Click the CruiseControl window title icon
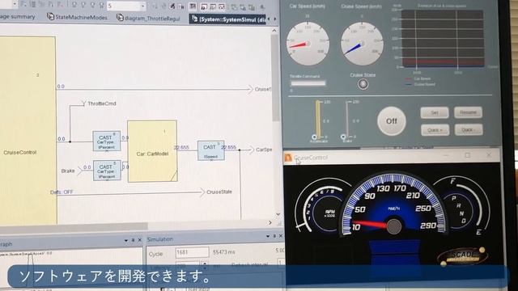518x291 pixels. tap(288, 158)
